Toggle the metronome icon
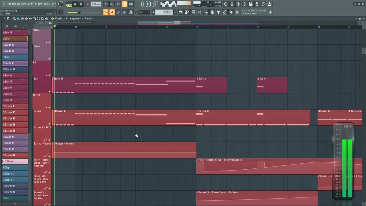Image resolution: width=366 pixels, height=206 pixels. (x=106, y=4)
